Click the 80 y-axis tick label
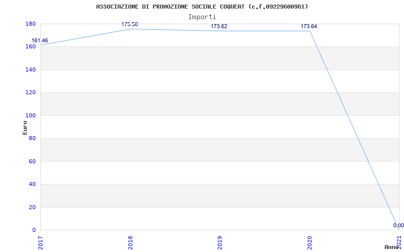Screen dimensions: 404x252 coord(32,138)
